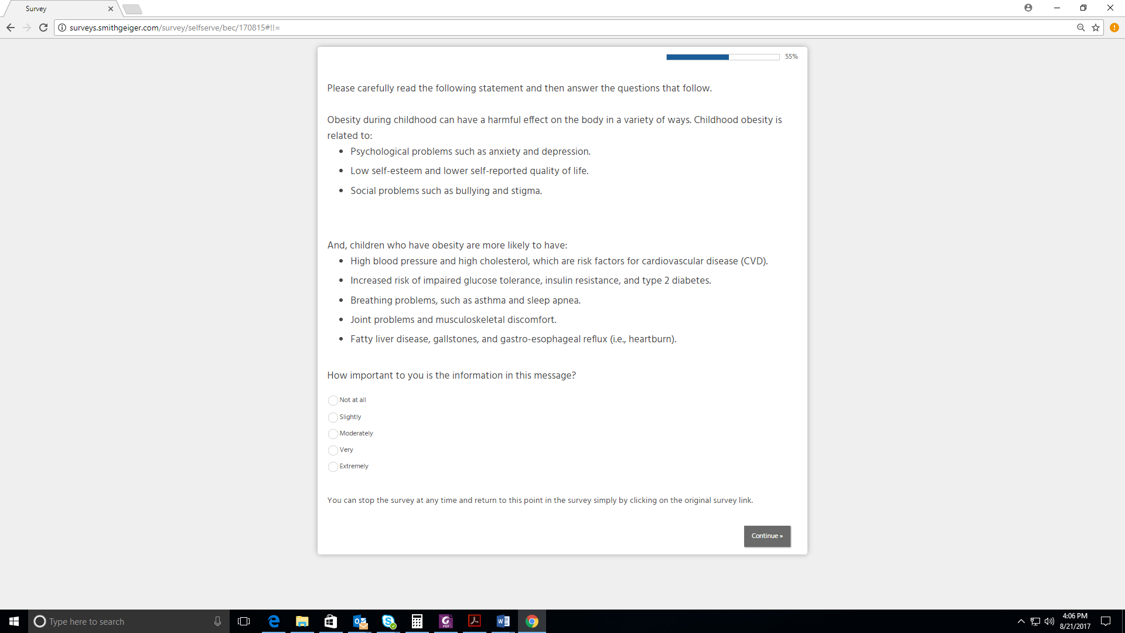
Task: Click the survey progress bar
Action: coord(722,57)
